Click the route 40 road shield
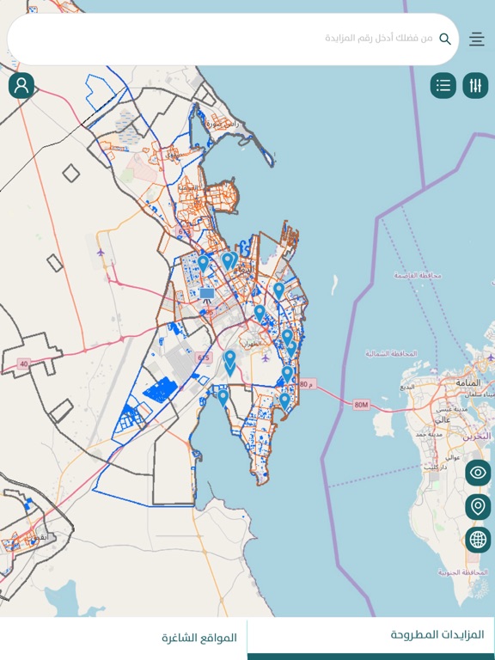Image resolution: width=495 pixels, height=660 pixels. pyautogui.click(x=23, y=364)
